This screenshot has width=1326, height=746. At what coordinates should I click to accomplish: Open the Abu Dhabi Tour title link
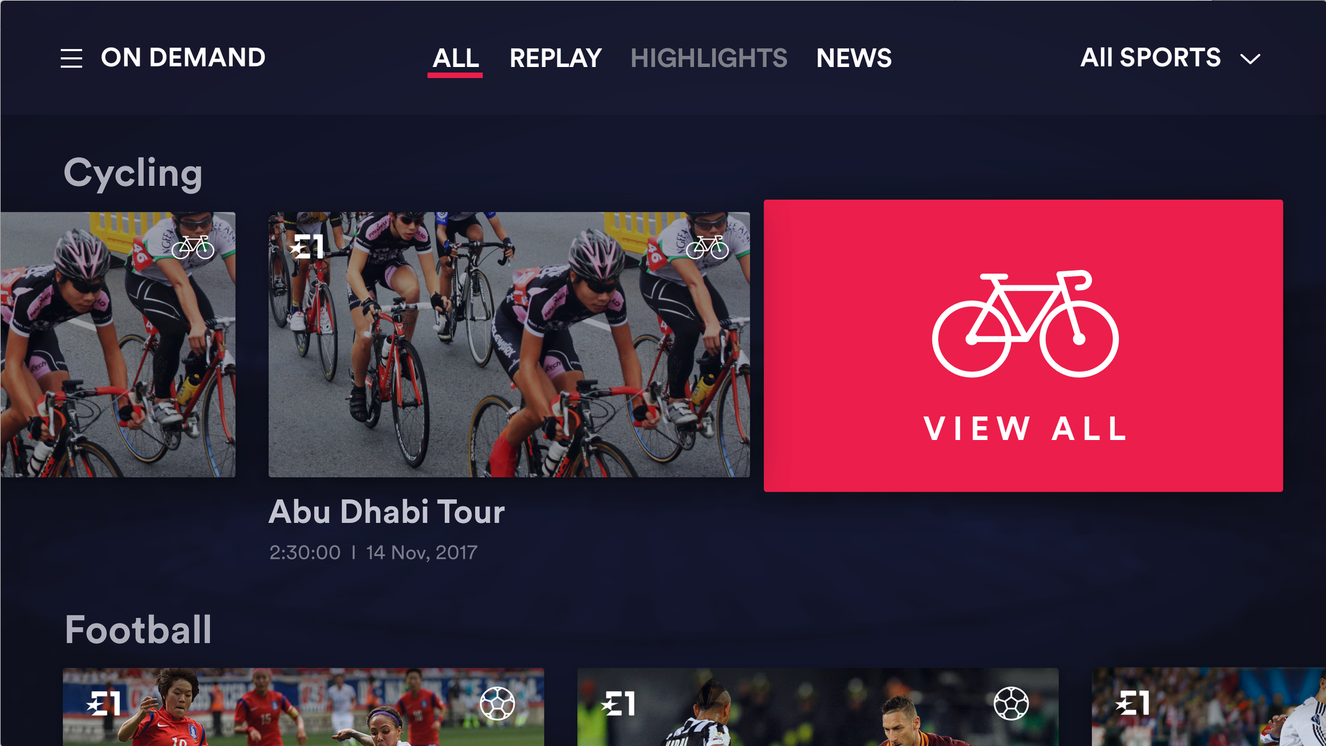point(387,512)
